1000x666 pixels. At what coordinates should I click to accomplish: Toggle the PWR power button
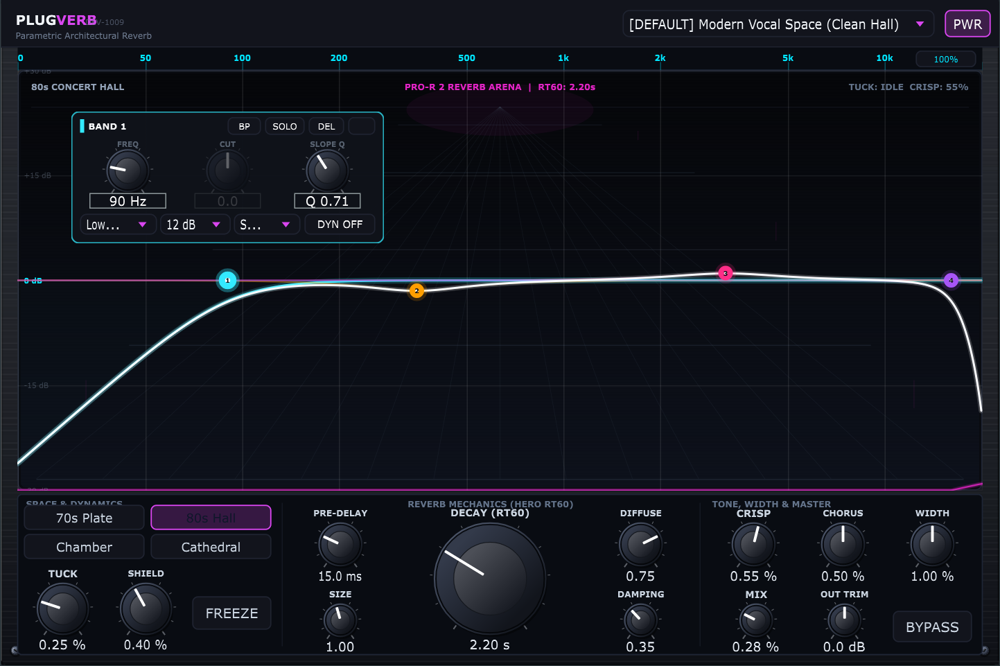click(x=967, y=24)
